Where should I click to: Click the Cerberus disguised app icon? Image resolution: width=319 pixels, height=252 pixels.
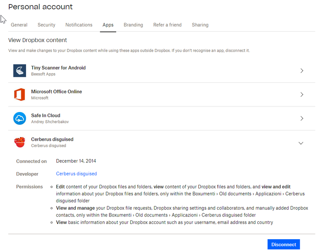pos(20,142)
